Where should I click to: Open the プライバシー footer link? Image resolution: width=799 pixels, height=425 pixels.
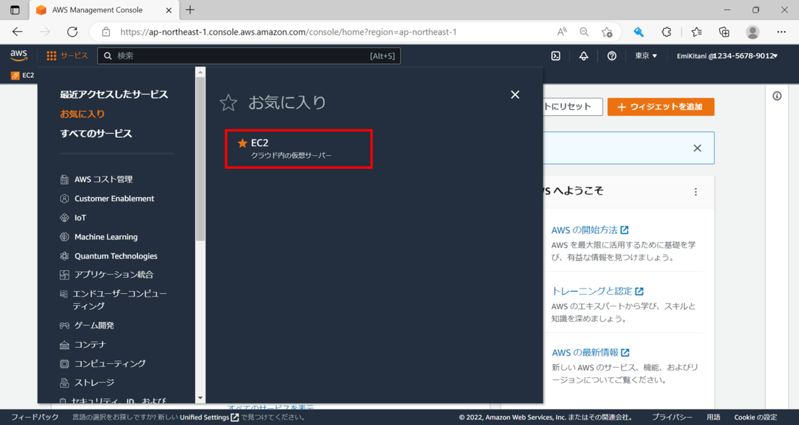pyautogui.click(x=672, y=417)
